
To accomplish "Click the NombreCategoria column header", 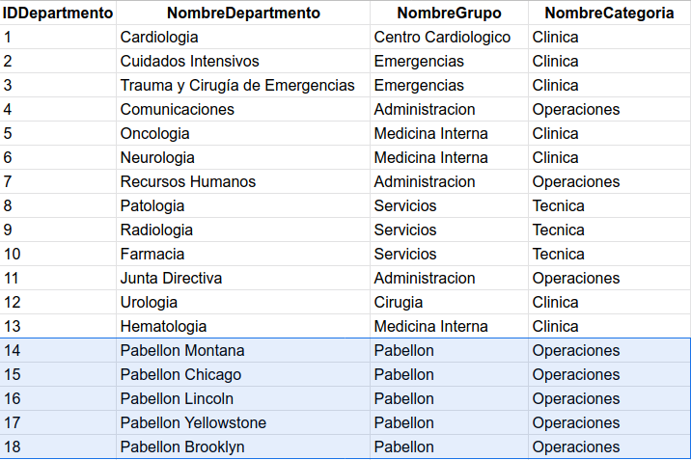I will click(x=610, y=13).
